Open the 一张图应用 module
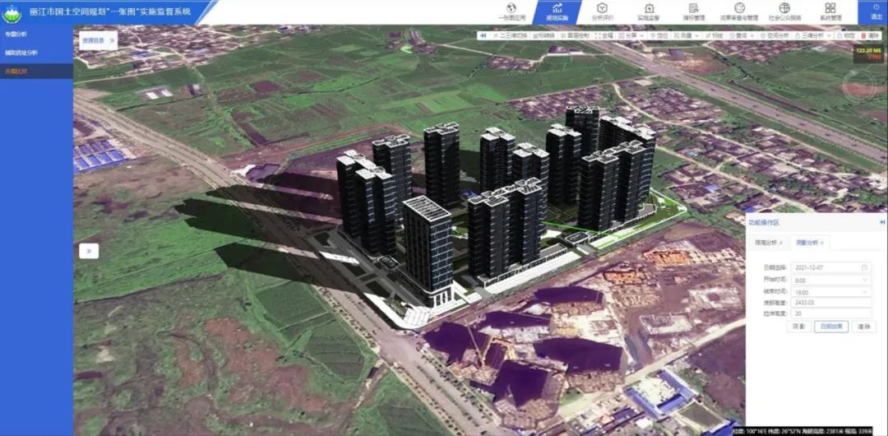Image resolution: width=888 pixels, height=436 pixels. pyautogui.click(x=512, y=12)
